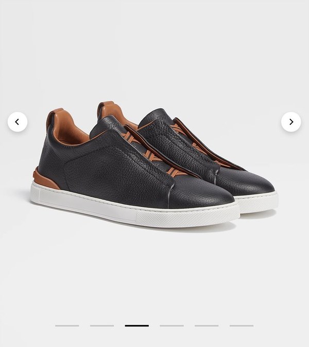Go to previous product image with left arrow
Image resolution: width=309 pixels, height=347 pixels.
(x=18, y=122)
